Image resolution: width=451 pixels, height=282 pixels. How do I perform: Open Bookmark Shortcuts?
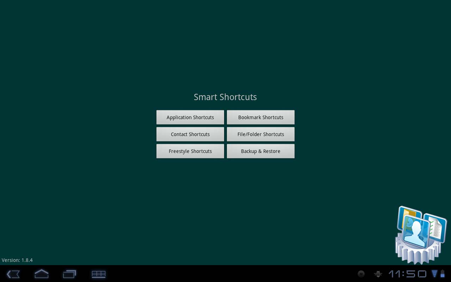pyautogui.click(x=261, y=117)
